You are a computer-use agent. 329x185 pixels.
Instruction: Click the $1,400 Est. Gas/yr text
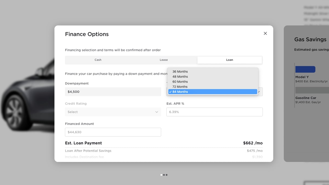coord(308,102)
